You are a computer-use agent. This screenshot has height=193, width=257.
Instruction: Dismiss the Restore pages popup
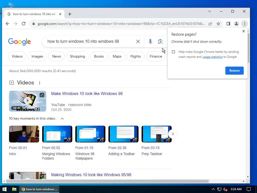244,31
